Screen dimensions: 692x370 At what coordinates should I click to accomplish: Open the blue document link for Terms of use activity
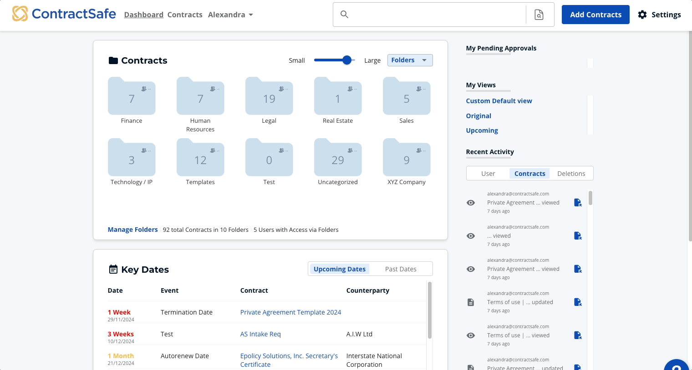[578, 302]
